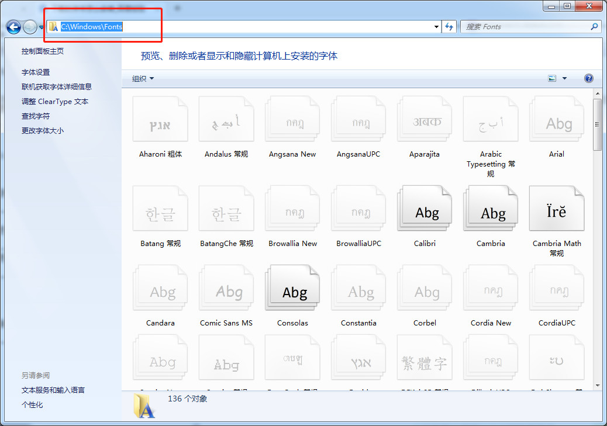Select the Angsana New font icon

(x=292, y=119)
